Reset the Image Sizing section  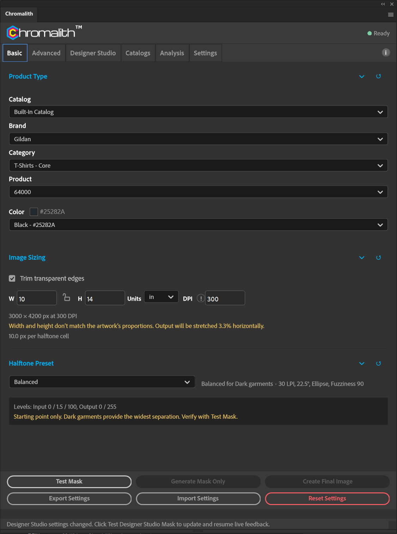(x=378, y=258)
